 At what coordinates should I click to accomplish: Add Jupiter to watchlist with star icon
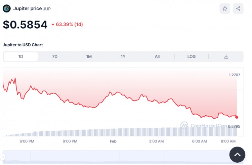coord(225,9)
